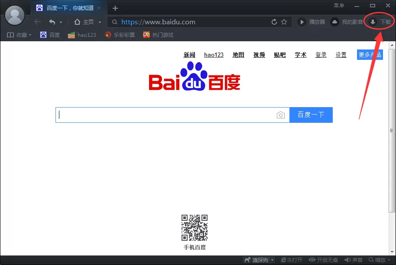The image size is (396, 265).
Task: Open a new tab with plus button
Action: click(x=115, y=8)
